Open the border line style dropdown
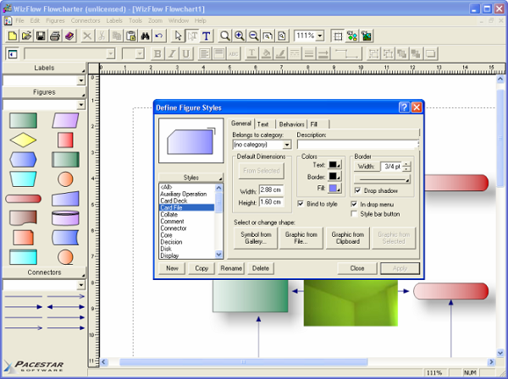The image size is (508, 379). [x=383, y=179]
